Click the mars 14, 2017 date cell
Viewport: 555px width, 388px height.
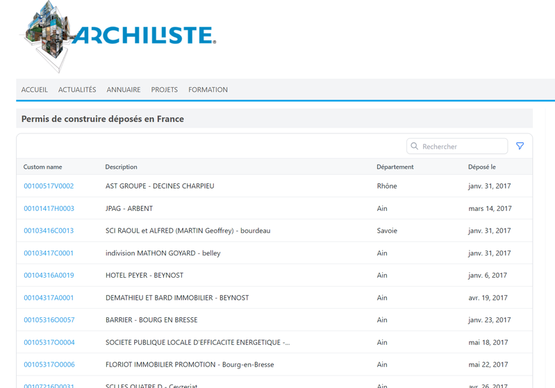[x=490, y=209]
